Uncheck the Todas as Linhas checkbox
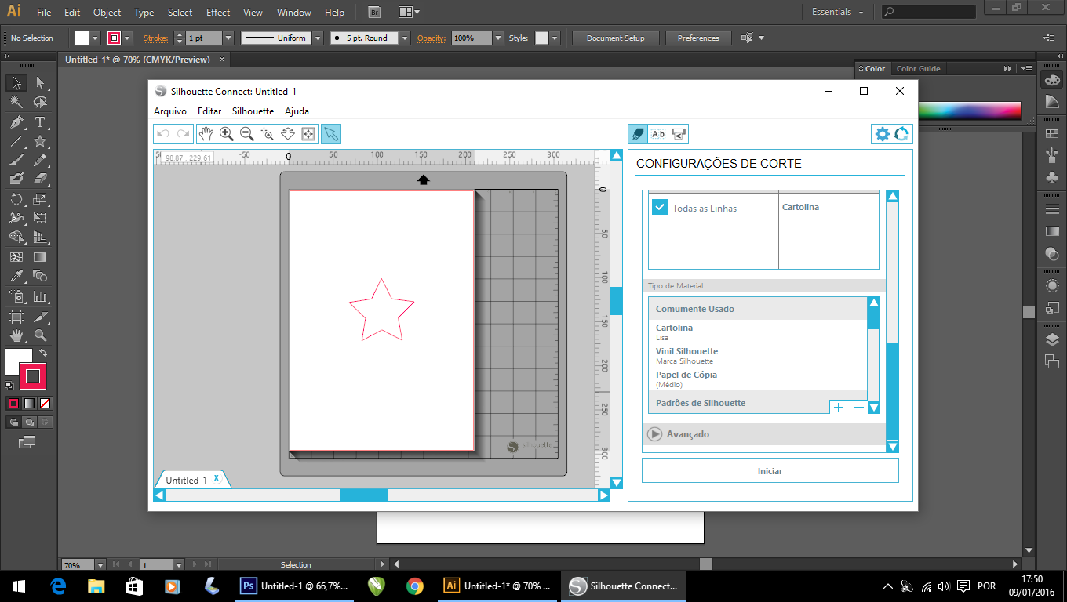 point(660,208)
